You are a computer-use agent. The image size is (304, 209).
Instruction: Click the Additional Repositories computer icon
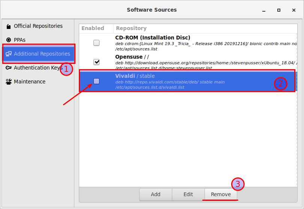click(x=9, y=54)
